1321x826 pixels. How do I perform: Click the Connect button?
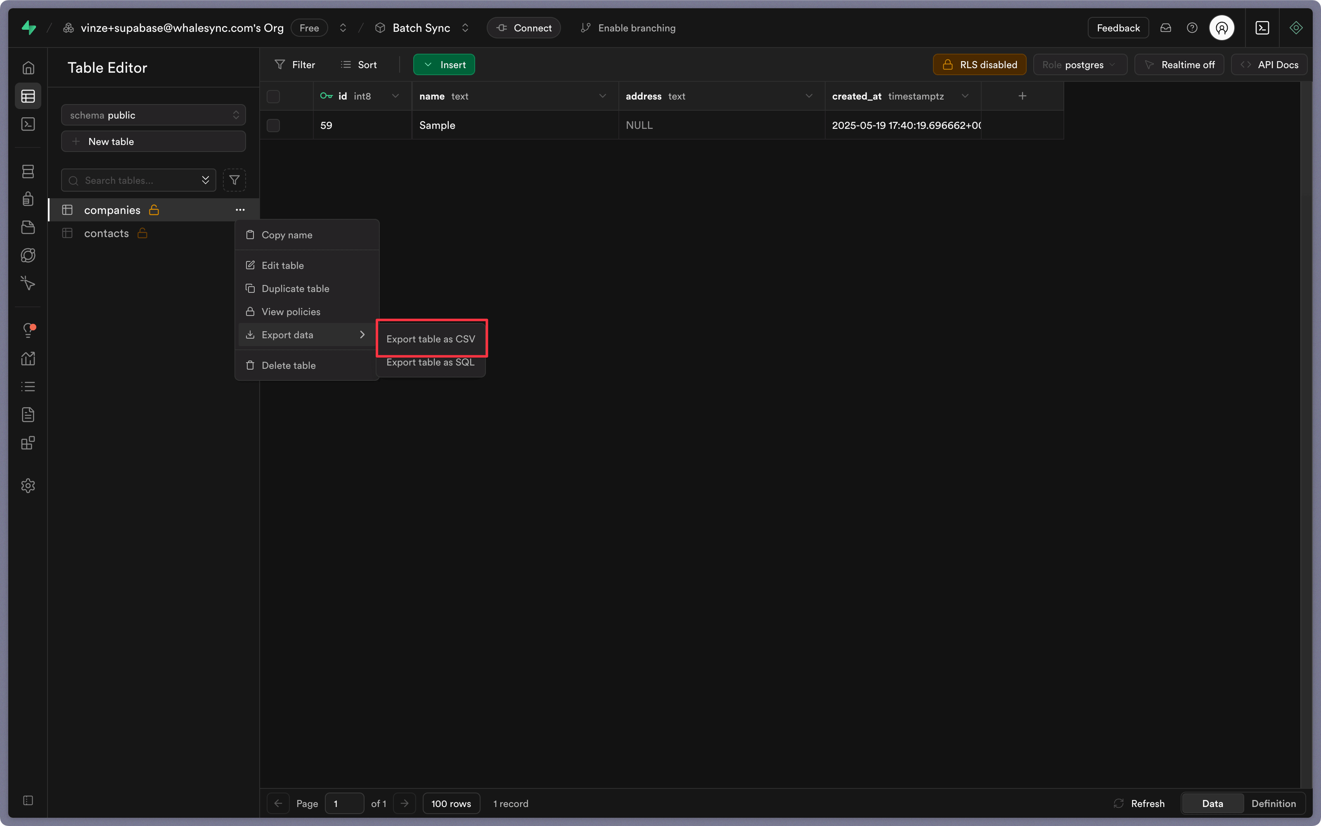tap(523, 27)
